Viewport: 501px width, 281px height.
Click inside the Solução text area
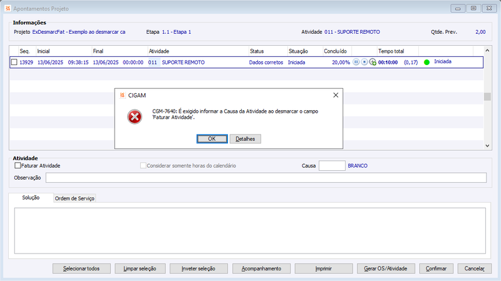[x=250, y=231]
